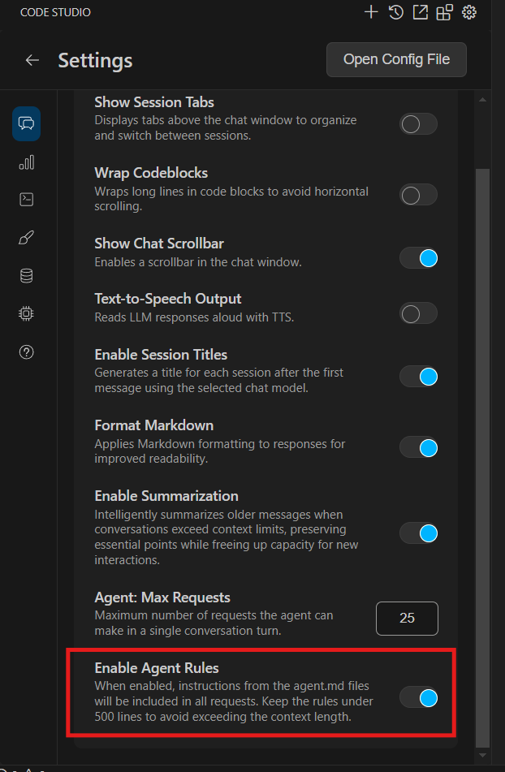Turn on Text-to-Speech Output
505x772 pixels.
[417, 313]
